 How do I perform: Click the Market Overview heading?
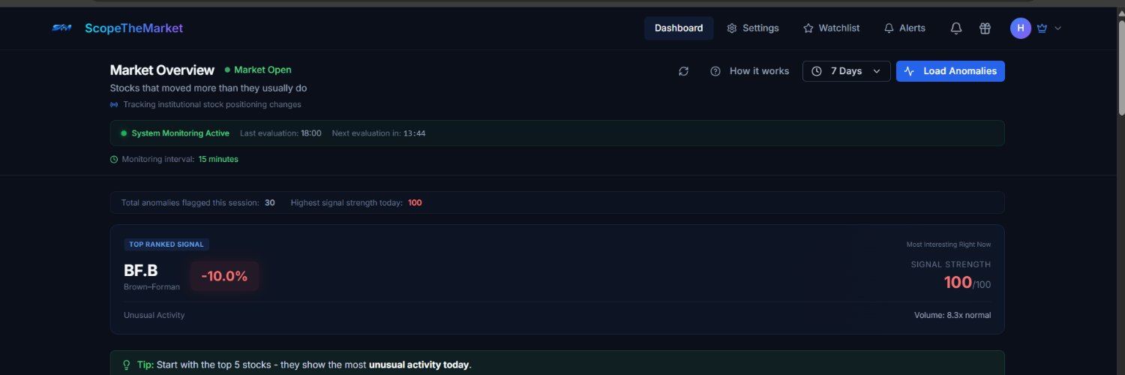tap(162, 70)
